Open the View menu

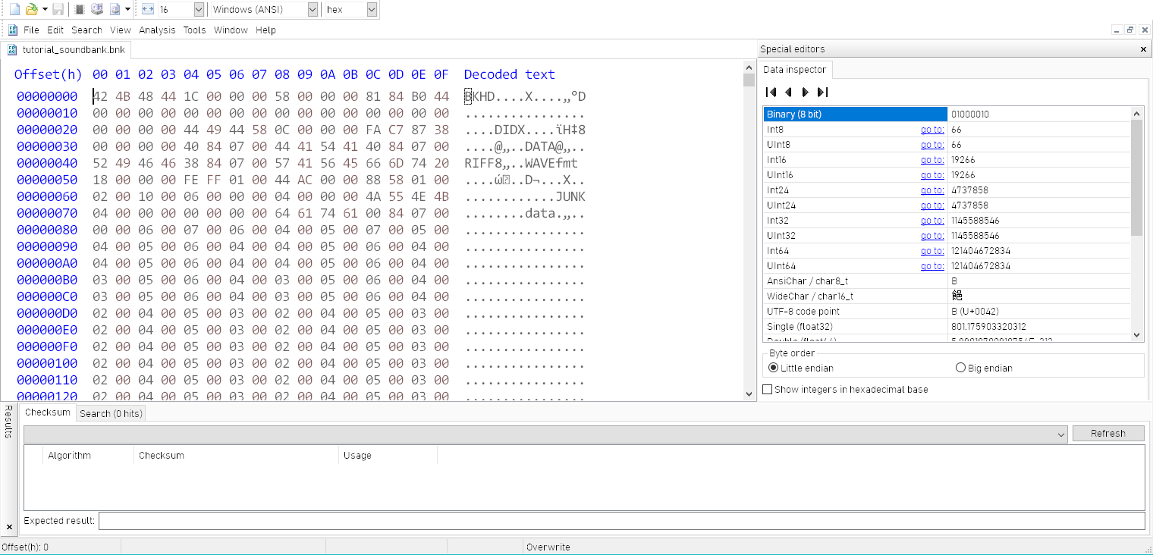pos(121,30)
